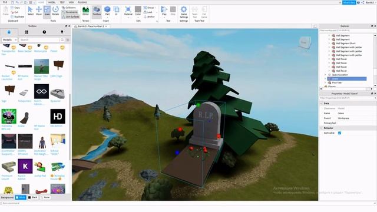
Task: Insert Kohl's Admin infinity model
Action: point(41,91)
